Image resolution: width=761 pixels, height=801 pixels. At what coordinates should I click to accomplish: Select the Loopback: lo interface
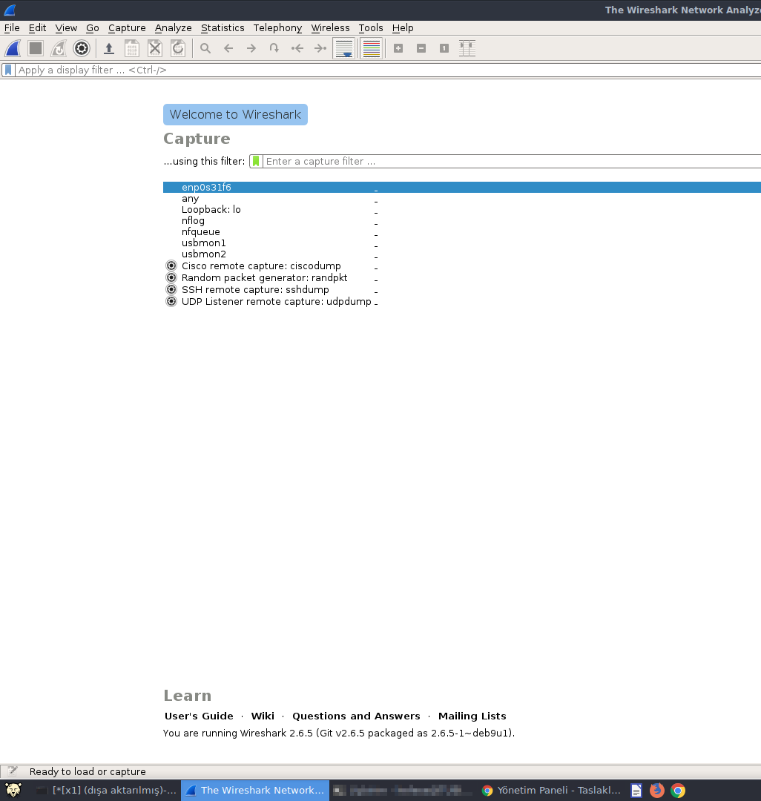(x=462, y=209)
